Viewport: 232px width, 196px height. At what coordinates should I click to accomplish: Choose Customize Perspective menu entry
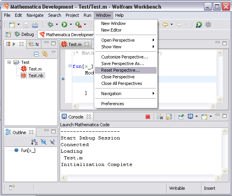pyautogui.click(x=126, y=57)
